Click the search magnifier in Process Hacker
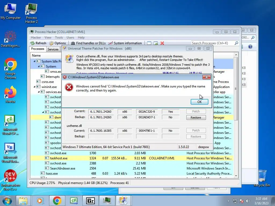 pyautogui.click(x=236, y=43)
